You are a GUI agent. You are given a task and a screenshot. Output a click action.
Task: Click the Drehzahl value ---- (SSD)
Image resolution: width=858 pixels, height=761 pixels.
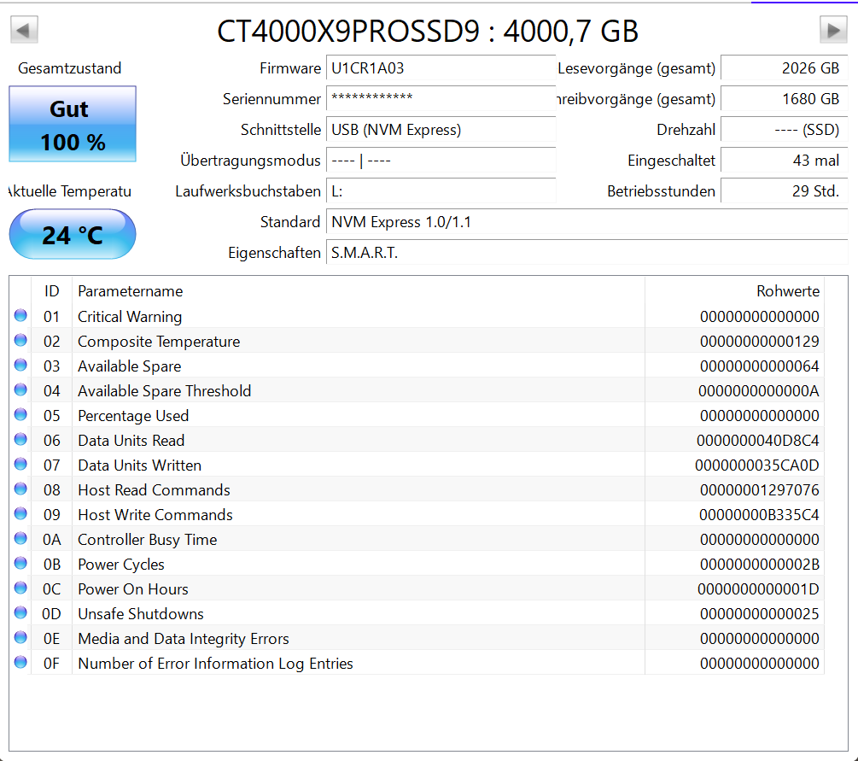(784, 130)
